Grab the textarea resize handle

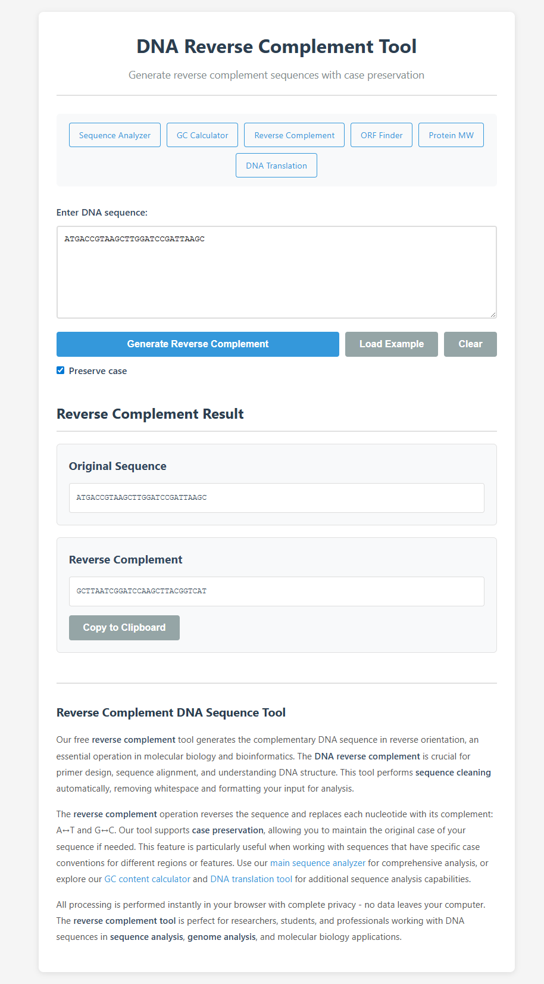[492, 314]
